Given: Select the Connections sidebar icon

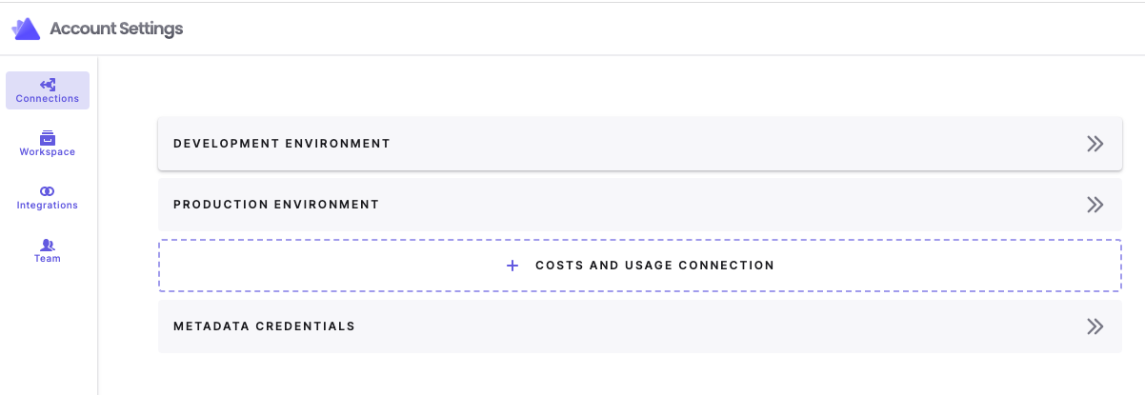Looking at the screenshot, I should 48,85.
